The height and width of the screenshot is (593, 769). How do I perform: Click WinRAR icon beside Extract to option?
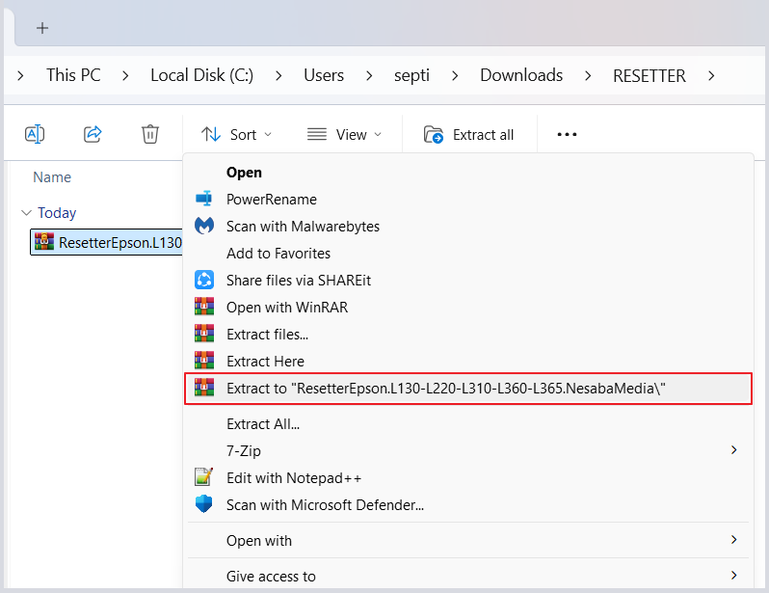[204, 388]
